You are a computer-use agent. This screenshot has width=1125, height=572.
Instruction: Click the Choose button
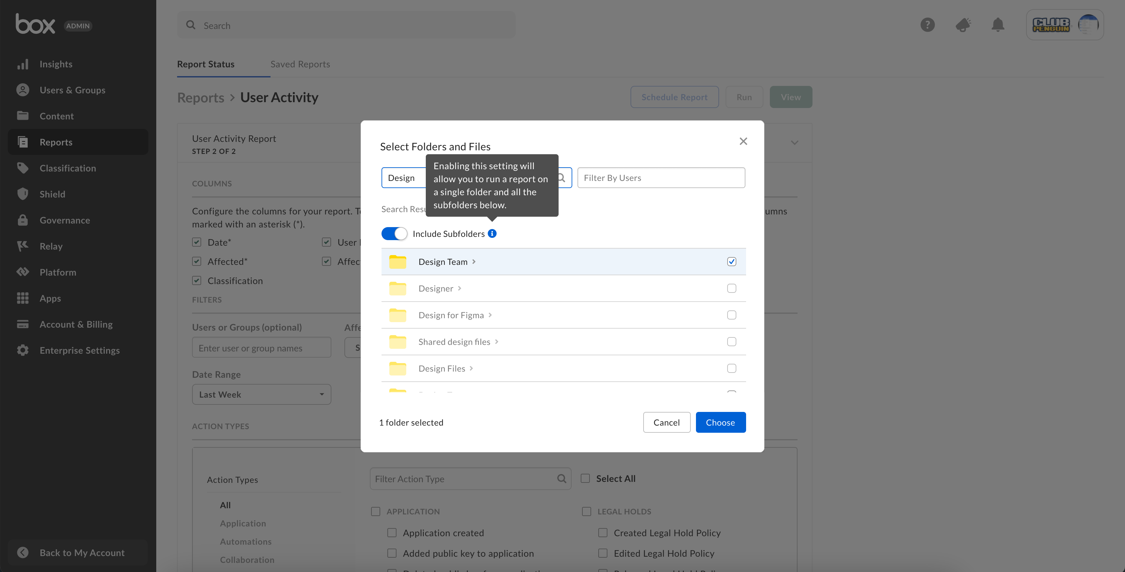(720, 422)
